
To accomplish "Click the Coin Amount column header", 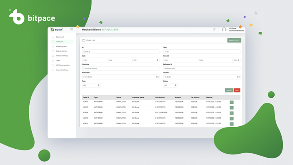I will [160, 97].
